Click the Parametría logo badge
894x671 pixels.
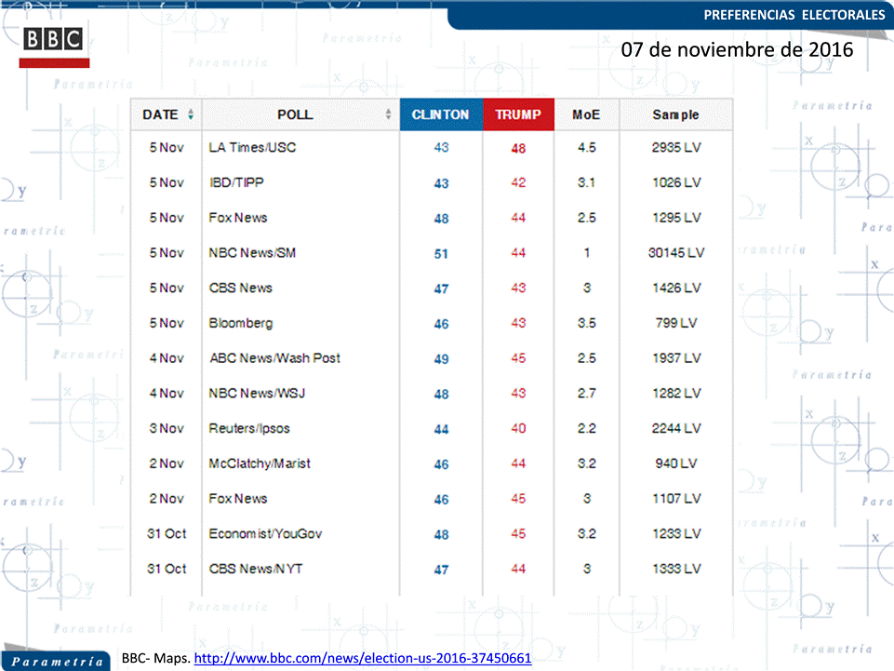pyautogui.click(x=55, y=661)
